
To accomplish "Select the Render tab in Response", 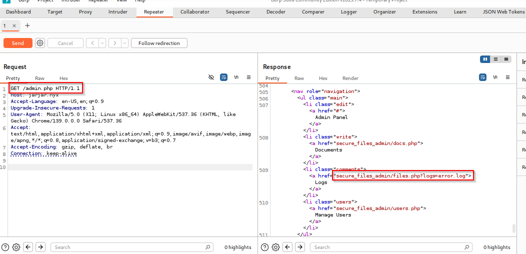I will coord(350,78).
